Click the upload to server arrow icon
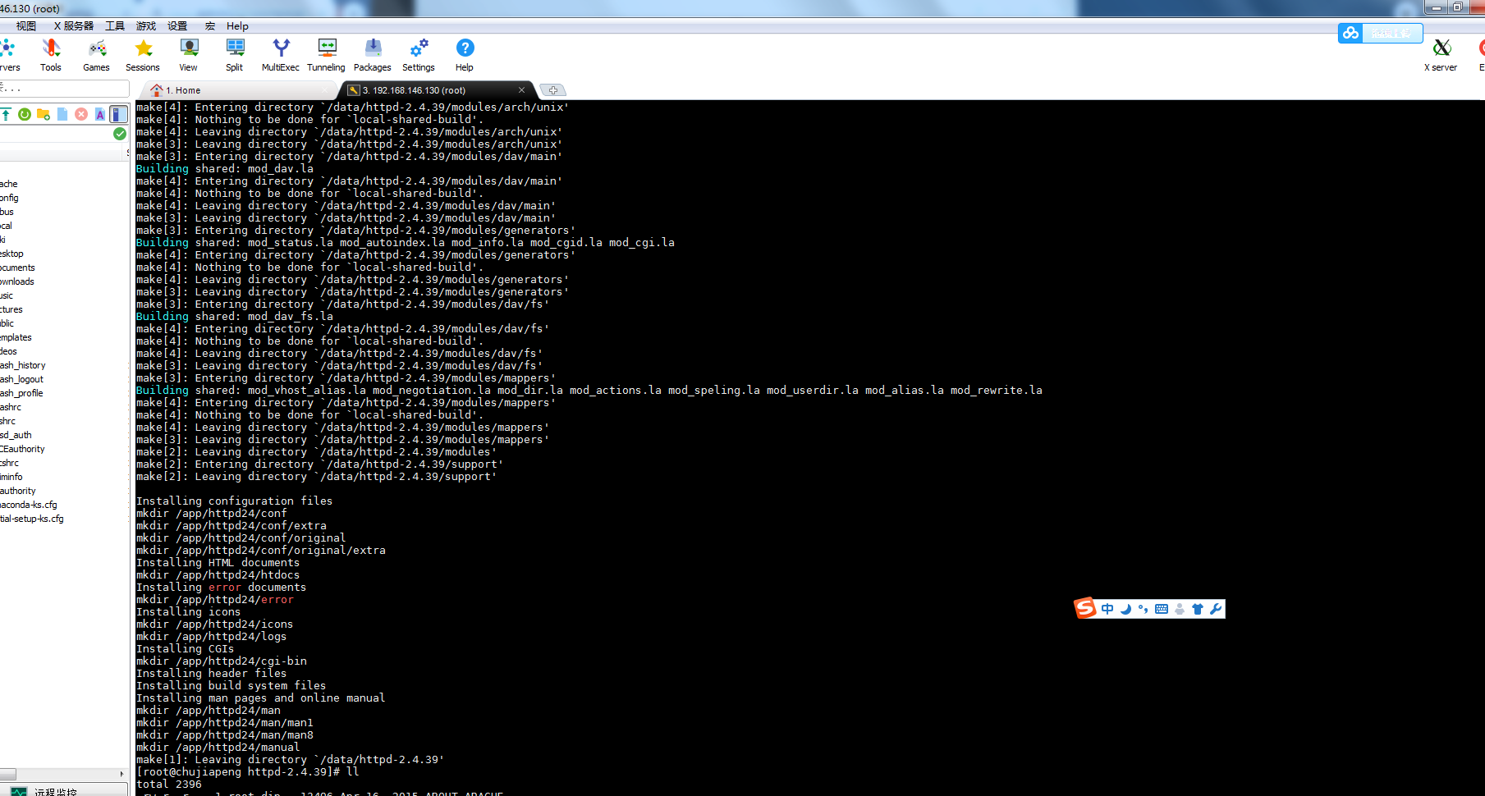 pyautogui.click(x=6, y=114)
